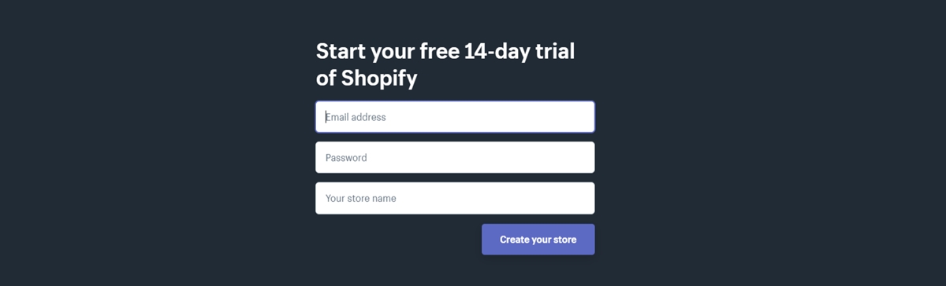Click the 'Start your free 14-day trial' heading

[x=445, y=51]
